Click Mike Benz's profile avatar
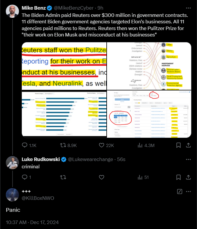 [12, 11]
